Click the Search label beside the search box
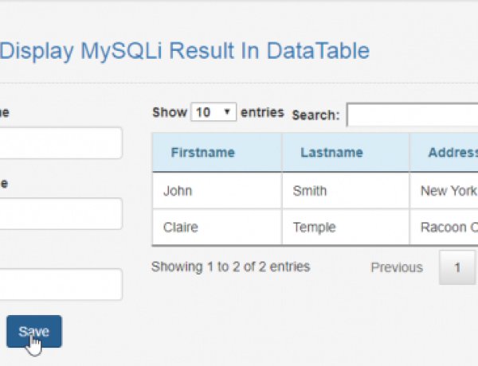This screenshot has height=366, width=478. [315, 115]
